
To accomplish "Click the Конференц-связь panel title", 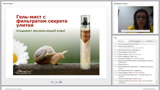I will tap(120, 3).
